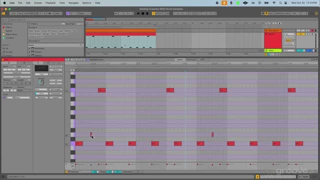Expand the Character filter group
Image resolution: width=320 pixels, height=180 pixels.
tap(34, 41)
